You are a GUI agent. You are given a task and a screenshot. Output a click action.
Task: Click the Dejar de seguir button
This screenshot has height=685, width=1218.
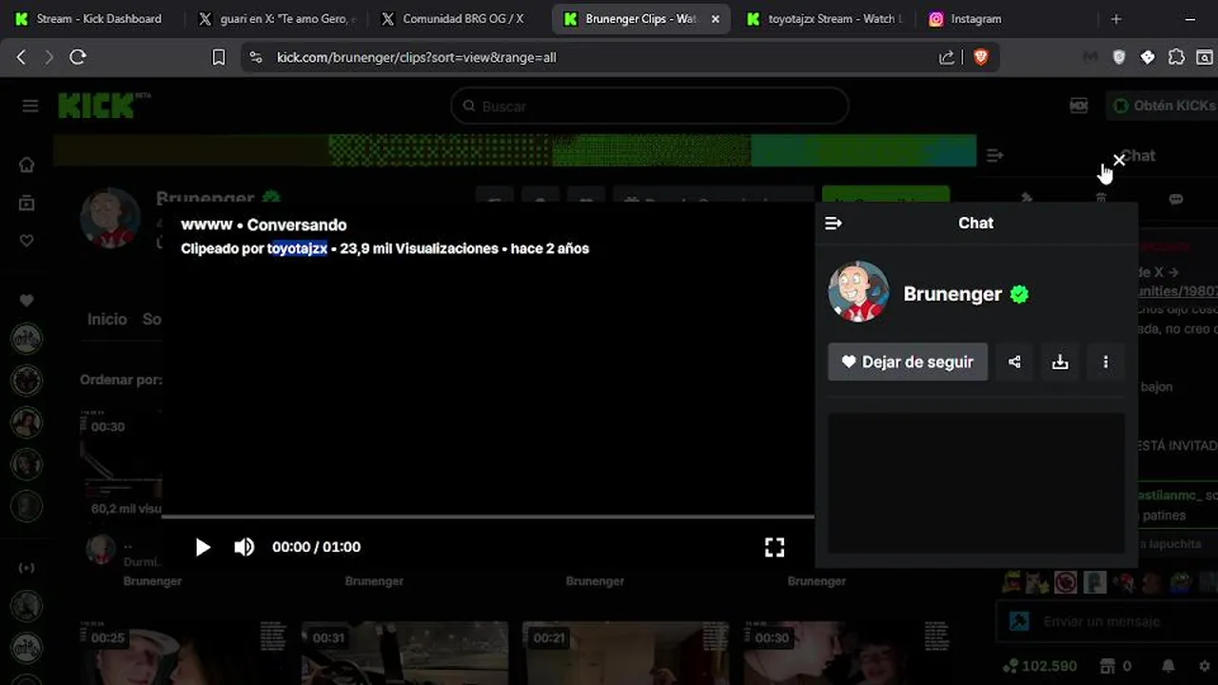click(908, 362)
